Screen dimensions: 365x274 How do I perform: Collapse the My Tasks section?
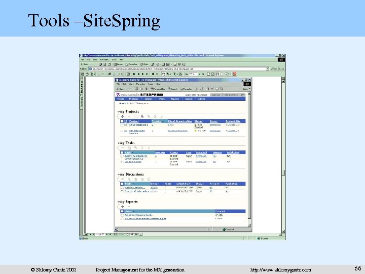pyautogui.click(x=119, y=143)
